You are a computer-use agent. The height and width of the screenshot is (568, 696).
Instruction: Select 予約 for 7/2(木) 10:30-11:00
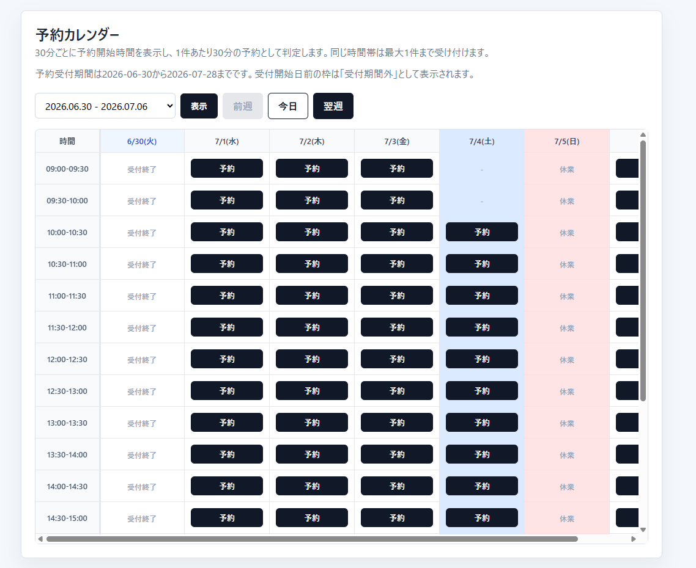[311, 264]
